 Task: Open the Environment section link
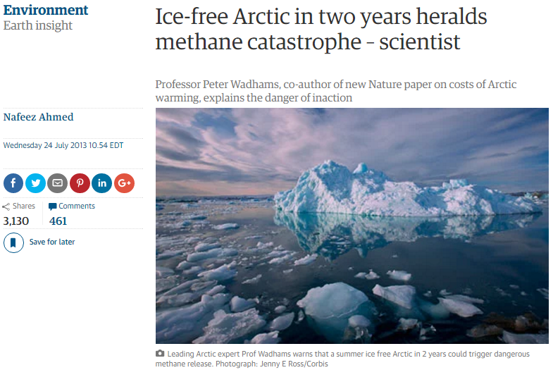pyautogui.click(x=46, y=10)
